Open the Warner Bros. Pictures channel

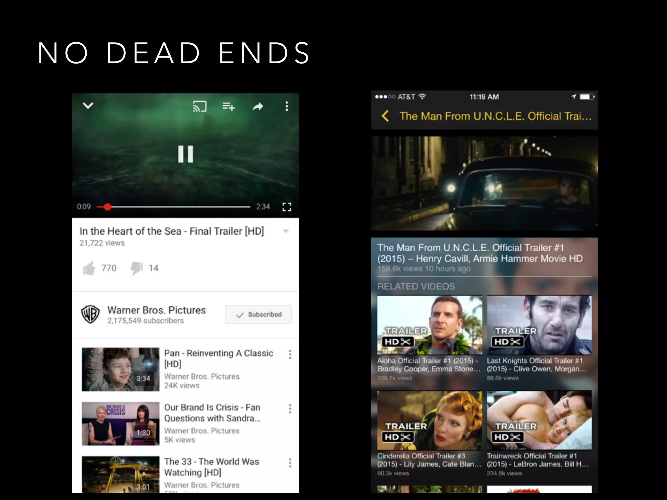(x=156, y=310)
